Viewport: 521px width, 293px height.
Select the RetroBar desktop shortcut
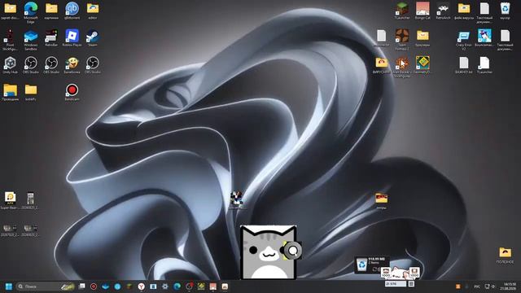point(51,38)
